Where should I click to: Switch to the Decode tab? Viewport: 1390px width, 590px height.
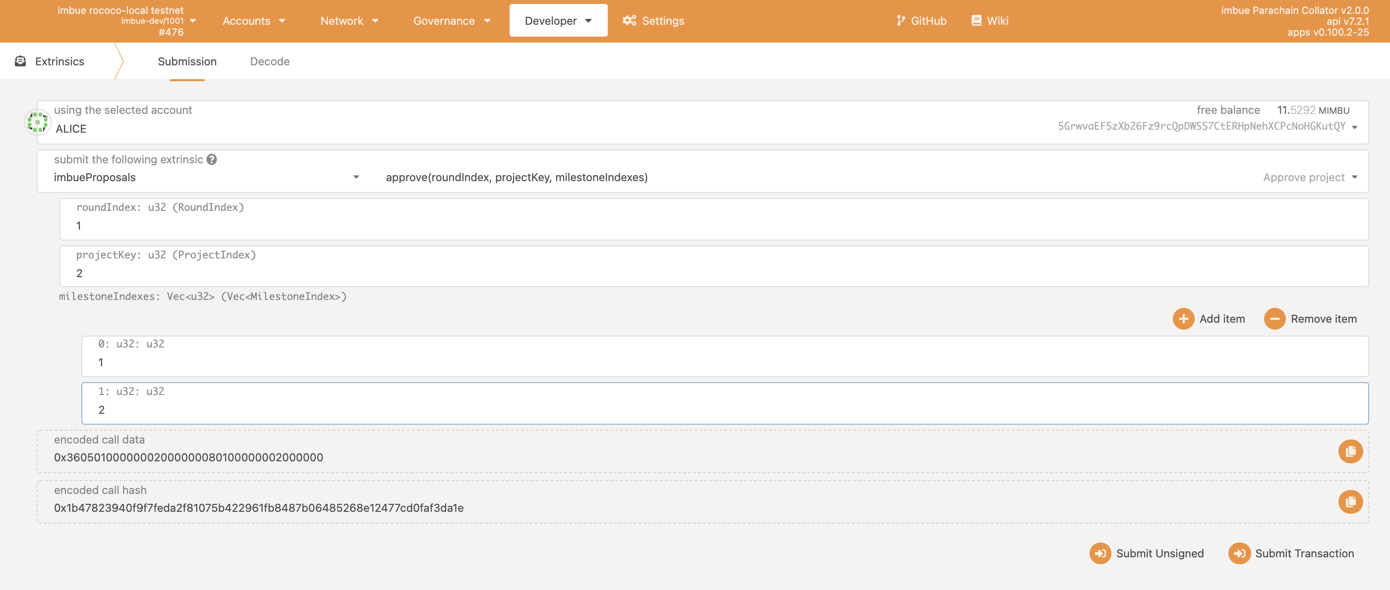coord(269,61)
